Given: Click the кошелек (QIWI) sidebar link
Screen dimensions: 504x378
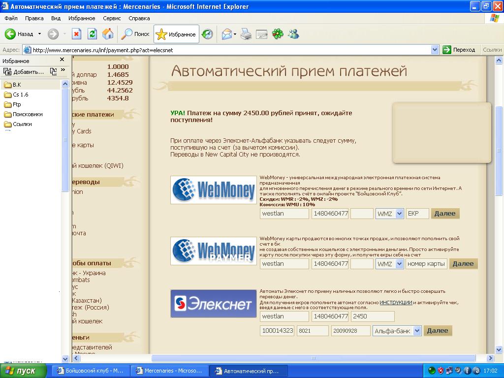Looking at the screenshot, I should point(98,165).
